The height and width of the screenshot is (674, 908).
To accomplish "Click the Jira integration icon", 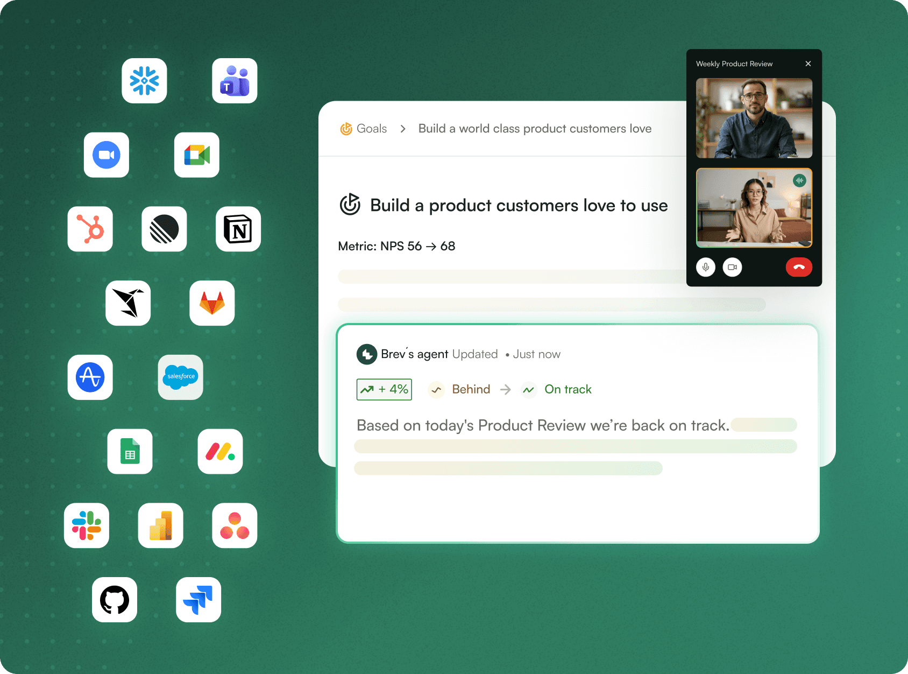I will [198, 600].
